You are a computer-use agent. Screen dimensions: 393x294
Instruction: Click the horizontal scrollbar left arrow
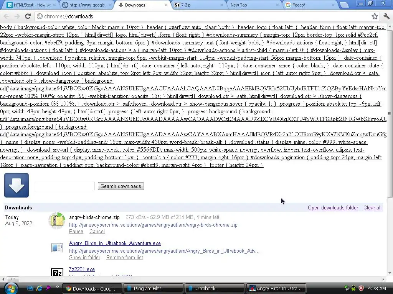3,279
